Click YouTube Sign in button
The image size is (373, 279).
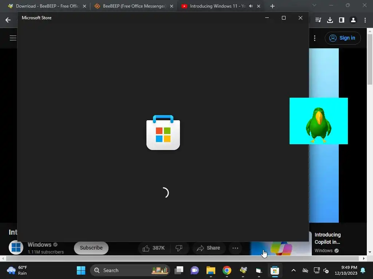[343, 38]
